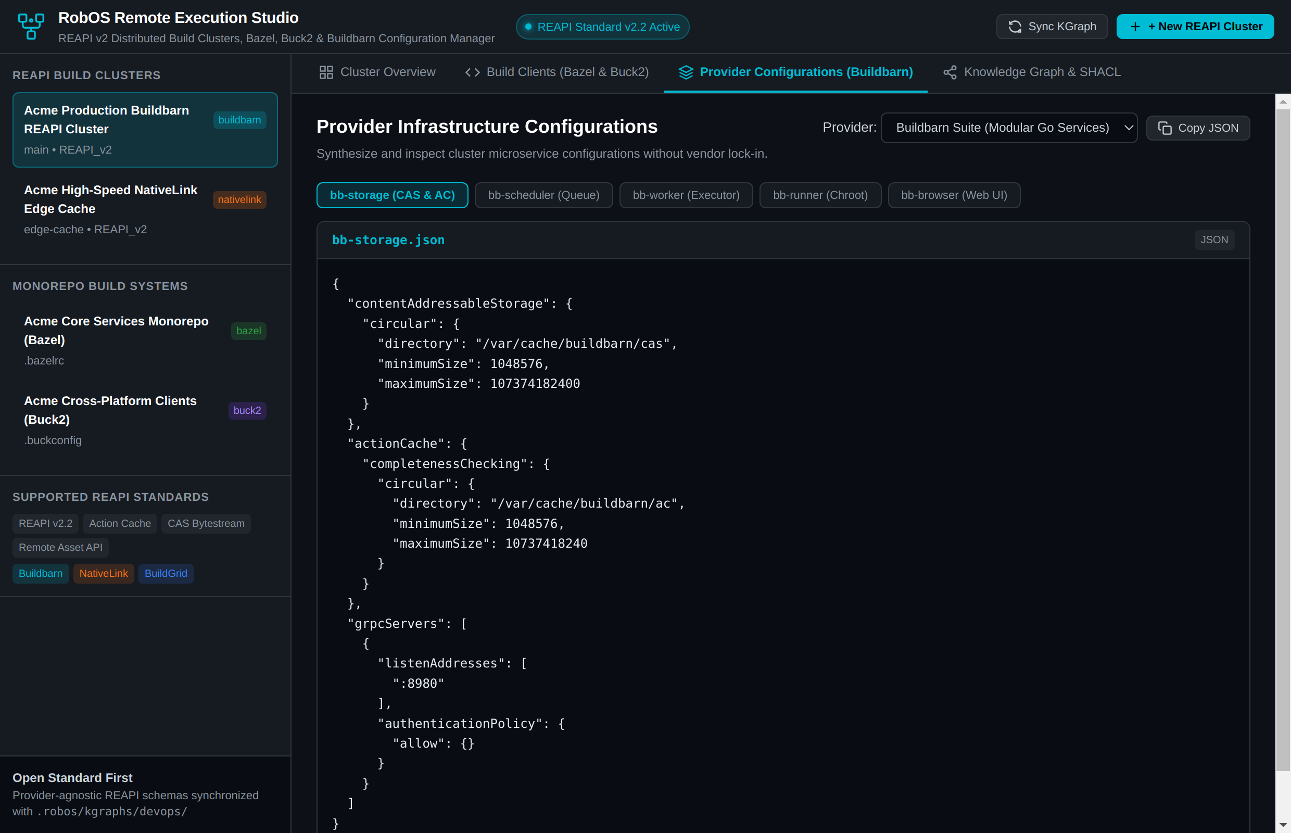
Task: Select Acme Production Buildbarn REAPI Cluster
Action: click(145, 130)
